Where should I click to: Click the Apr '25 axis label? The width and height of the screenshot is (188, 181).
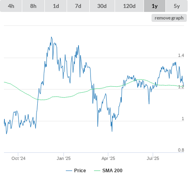(x=108, y=158)
